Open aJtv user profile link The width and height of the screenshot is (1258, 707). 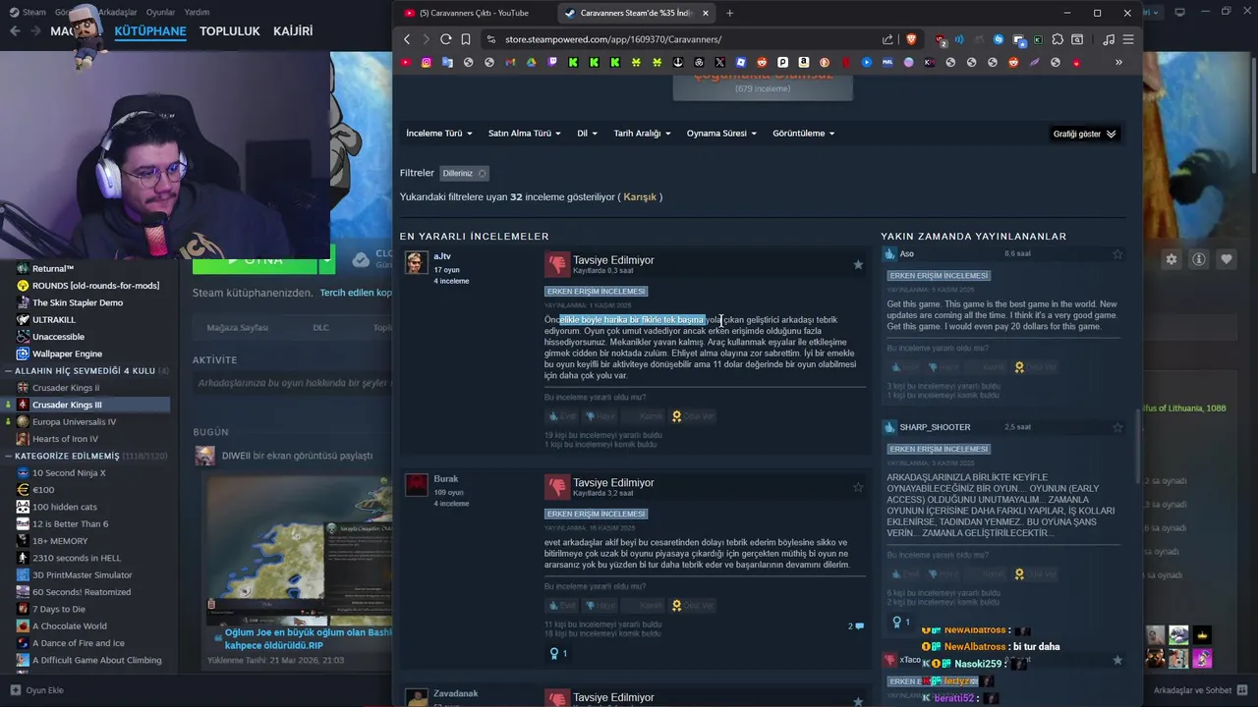pyautogui.click(x=442, y=256)
